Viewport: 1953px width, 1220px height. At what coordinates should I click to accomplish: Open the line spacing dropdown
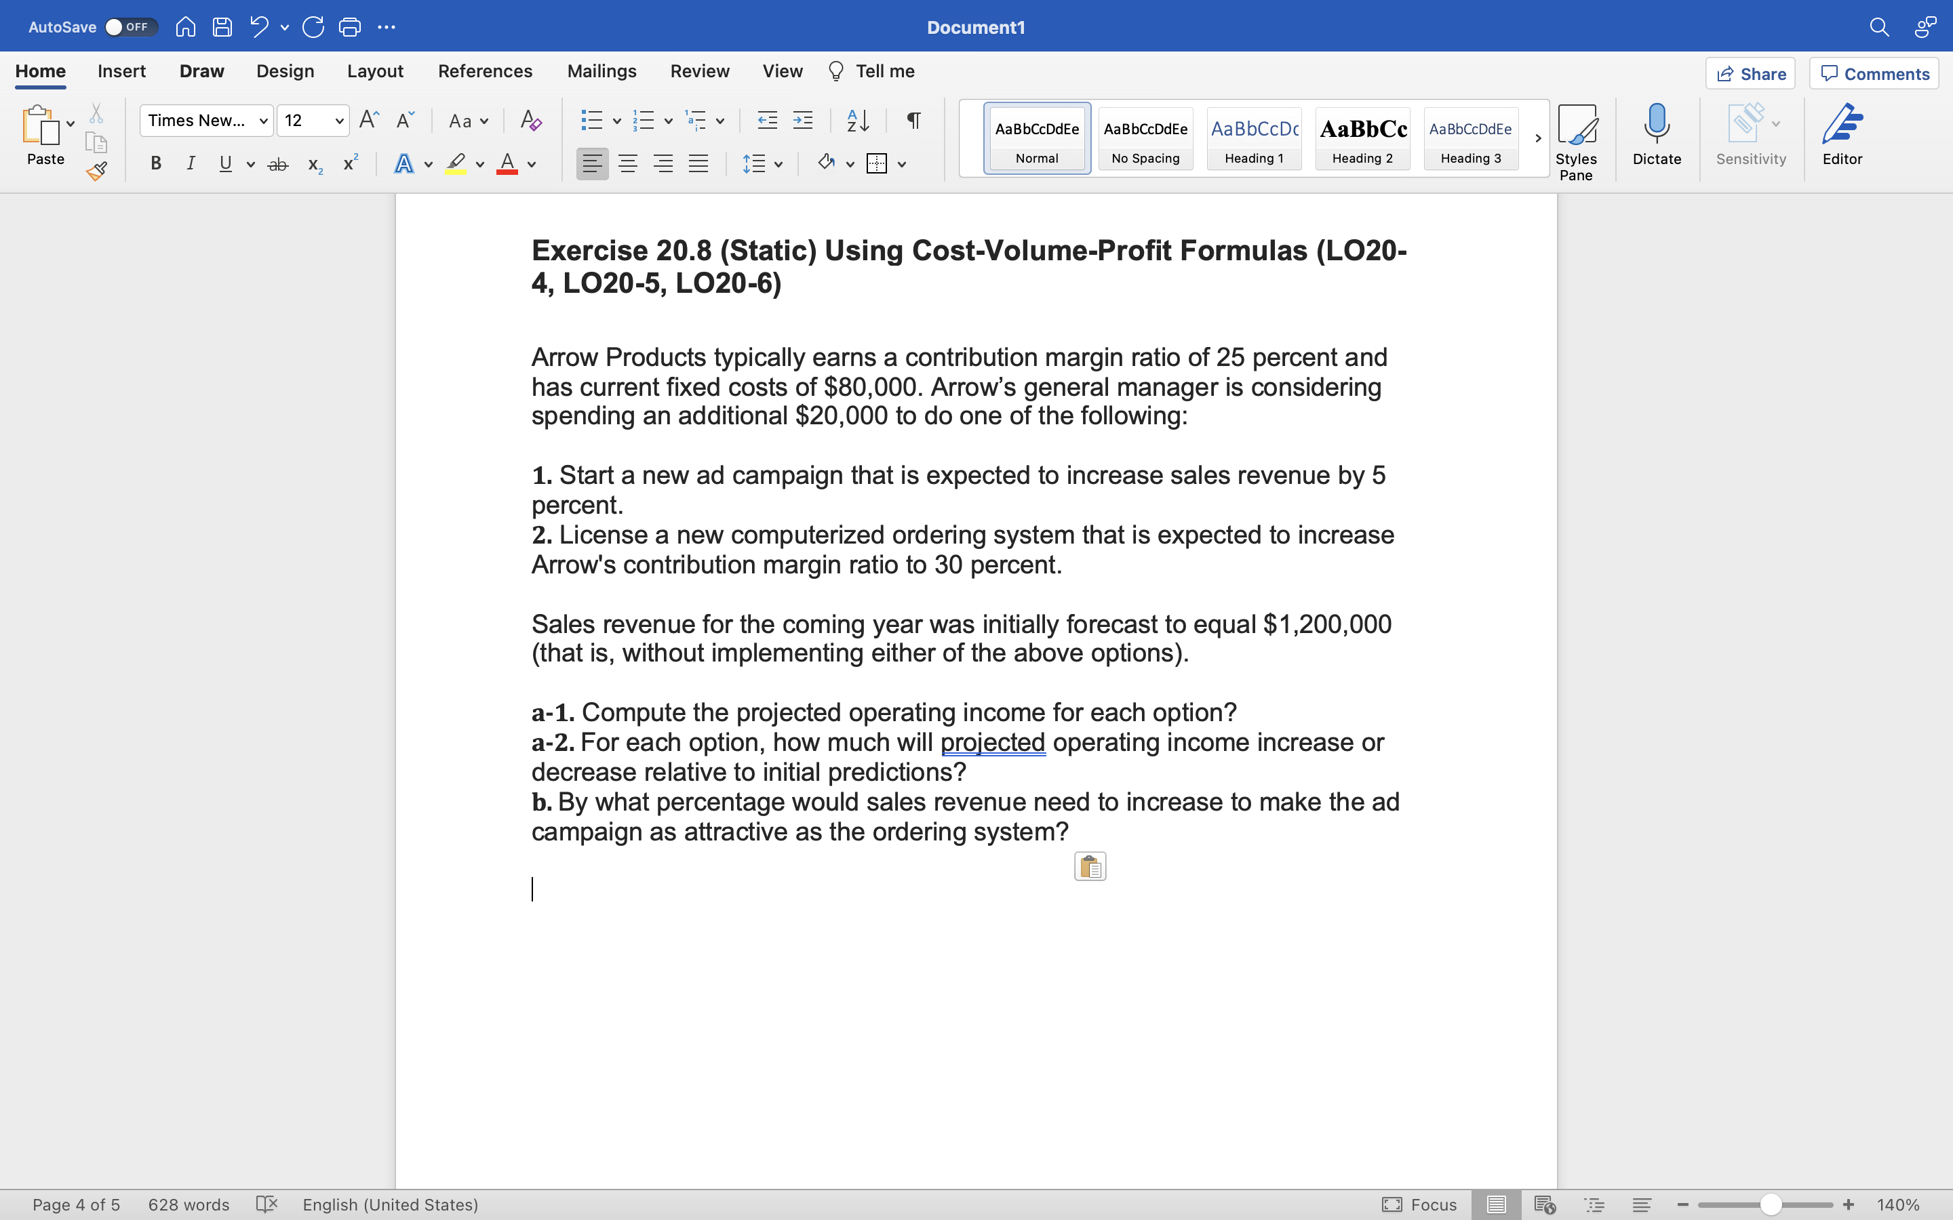point(763,164)
